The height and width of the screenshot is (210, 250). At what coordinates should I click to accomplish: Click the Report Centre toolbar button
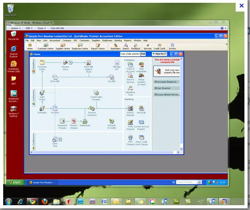tap(98, 47)
